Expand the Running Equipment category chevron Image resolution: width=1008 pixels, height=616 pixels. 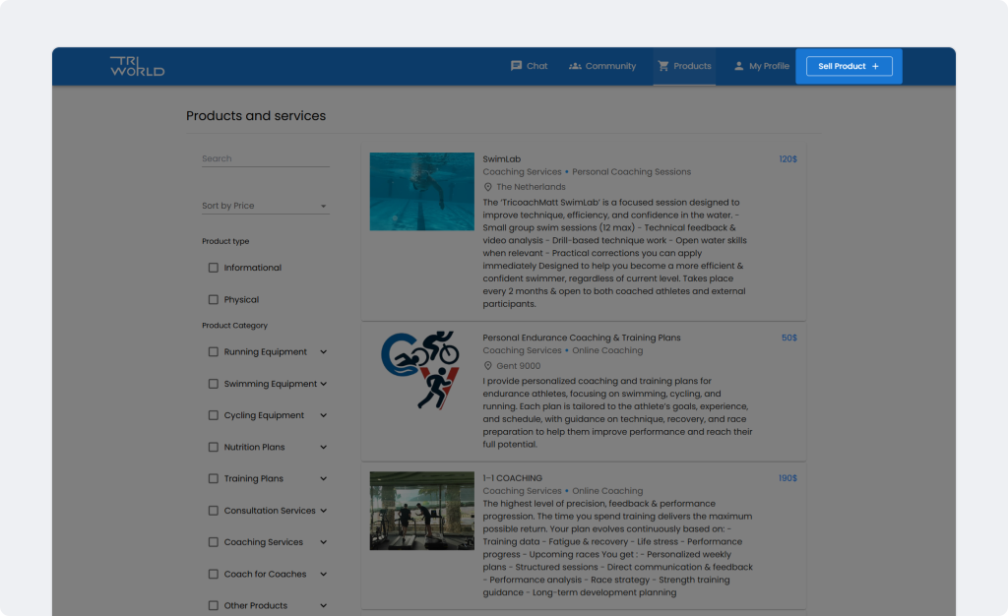tap(323, 352)
